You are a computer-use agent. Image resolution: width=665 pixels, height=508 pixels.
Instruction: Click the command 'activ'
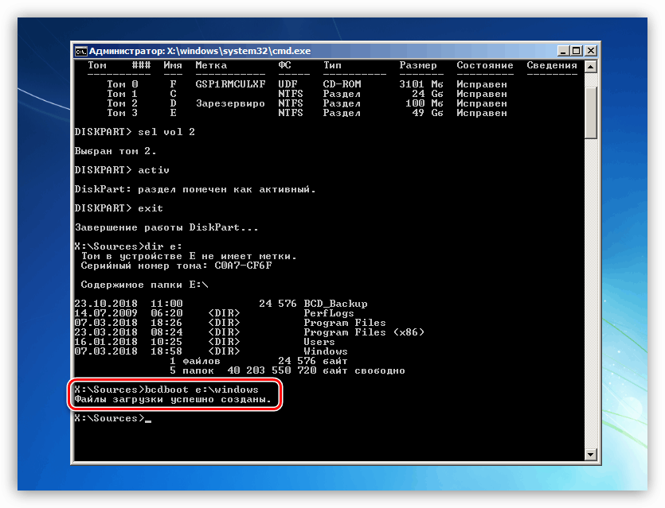pos(154,170)
